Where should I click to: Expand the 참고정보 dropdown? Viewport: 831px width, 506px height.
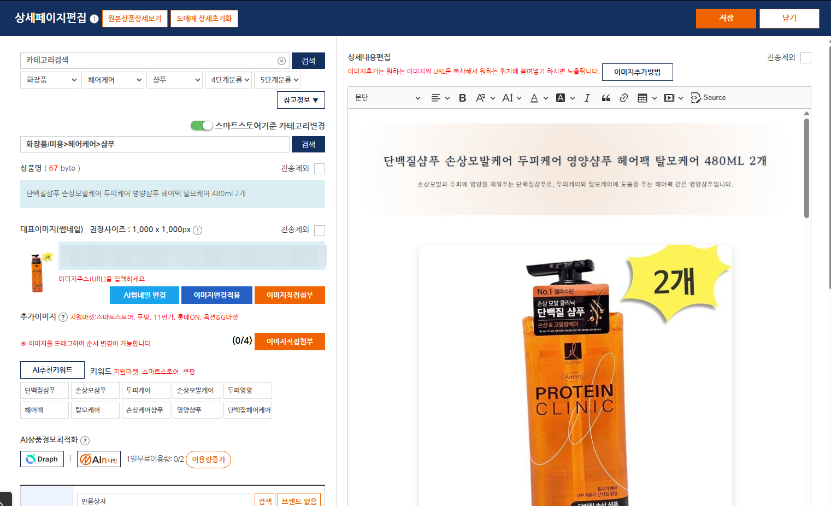pos(301,100)
